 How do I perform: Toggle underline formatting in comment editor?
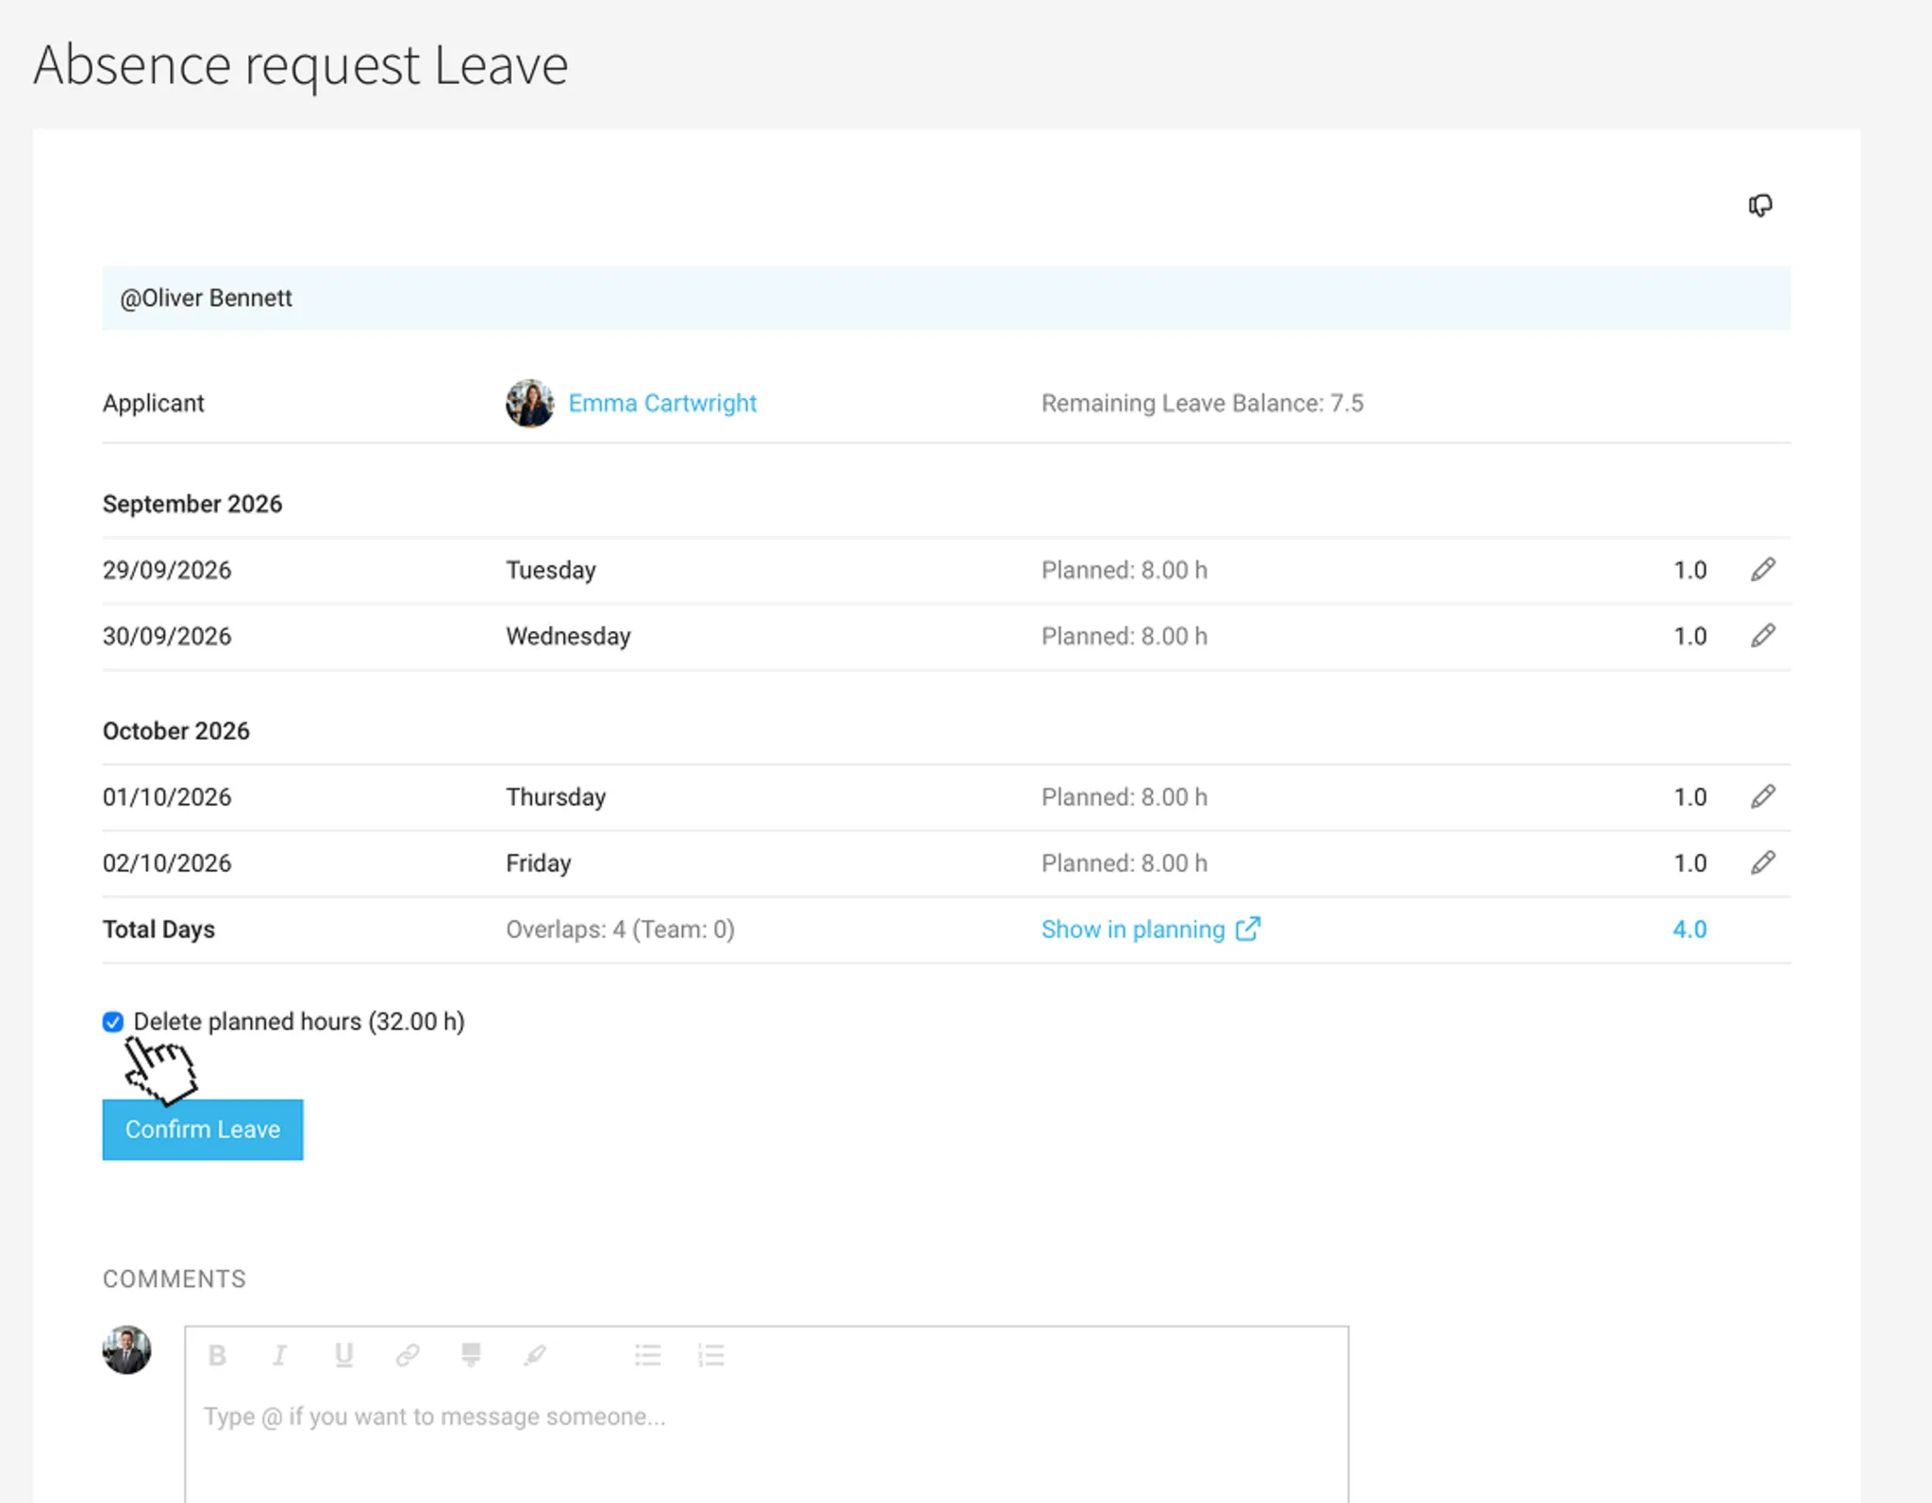coord(343,1356)
